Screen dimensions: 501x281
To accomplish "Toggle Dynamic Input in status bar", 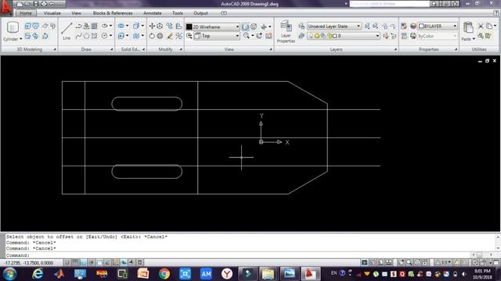I will tap(124, 263).
